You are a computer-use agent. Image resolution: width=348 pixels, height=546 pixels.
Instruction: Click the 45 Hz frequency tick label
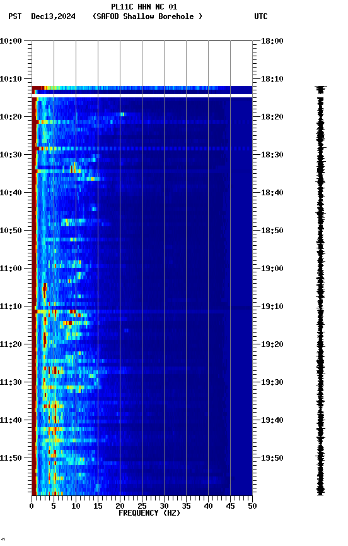(230, 506)
